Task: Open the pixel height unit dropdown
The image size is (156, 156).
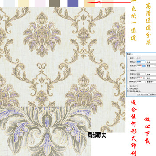Action: 151,66
